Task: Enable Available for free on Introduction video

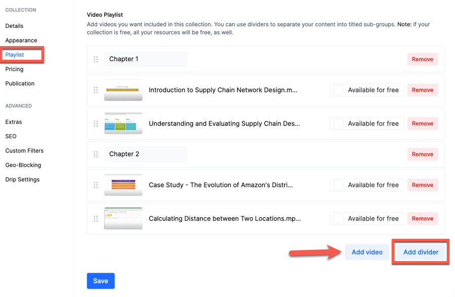Action: click(x=339, y=90)
